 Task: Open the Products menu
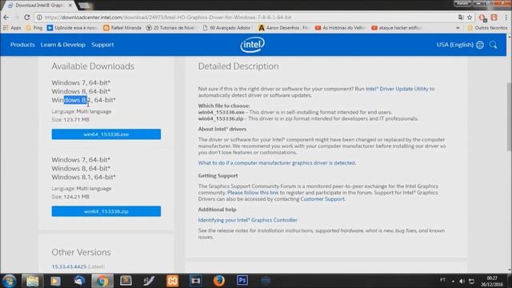tap(22, 45)
